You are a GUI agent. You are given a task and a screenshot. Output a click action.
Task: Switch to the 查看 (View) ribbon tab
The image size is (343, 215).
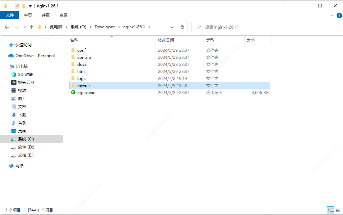[x=63, y=15]
